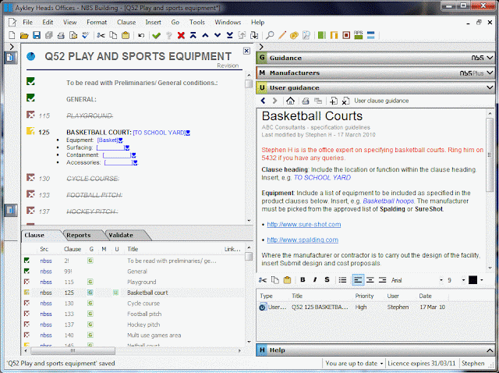Open the font size 9 dropdown
Viewport: 499px width, 373px height.
pos(463,280)
